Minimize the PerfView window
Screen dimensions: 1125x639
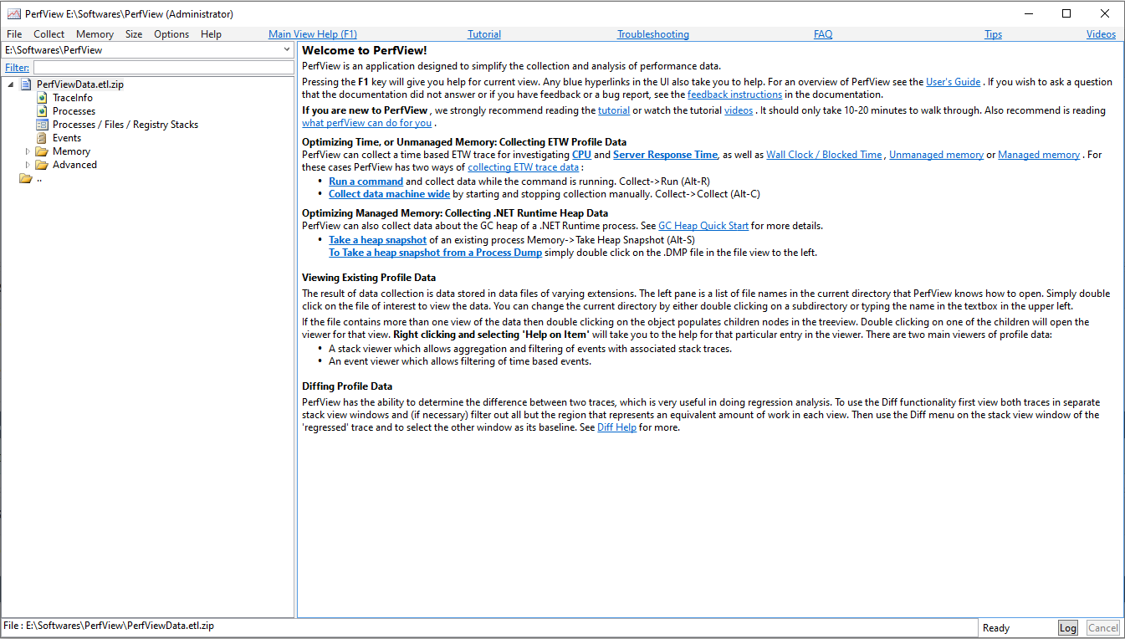tap(1028, 13)
